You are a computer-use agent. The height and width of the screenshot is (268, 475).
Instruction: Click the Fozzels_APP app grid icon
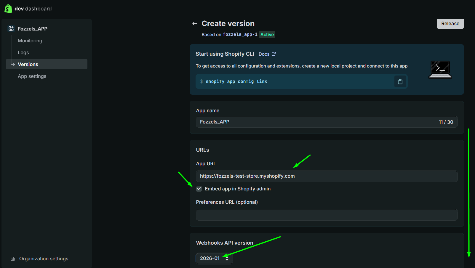[11, 29]
